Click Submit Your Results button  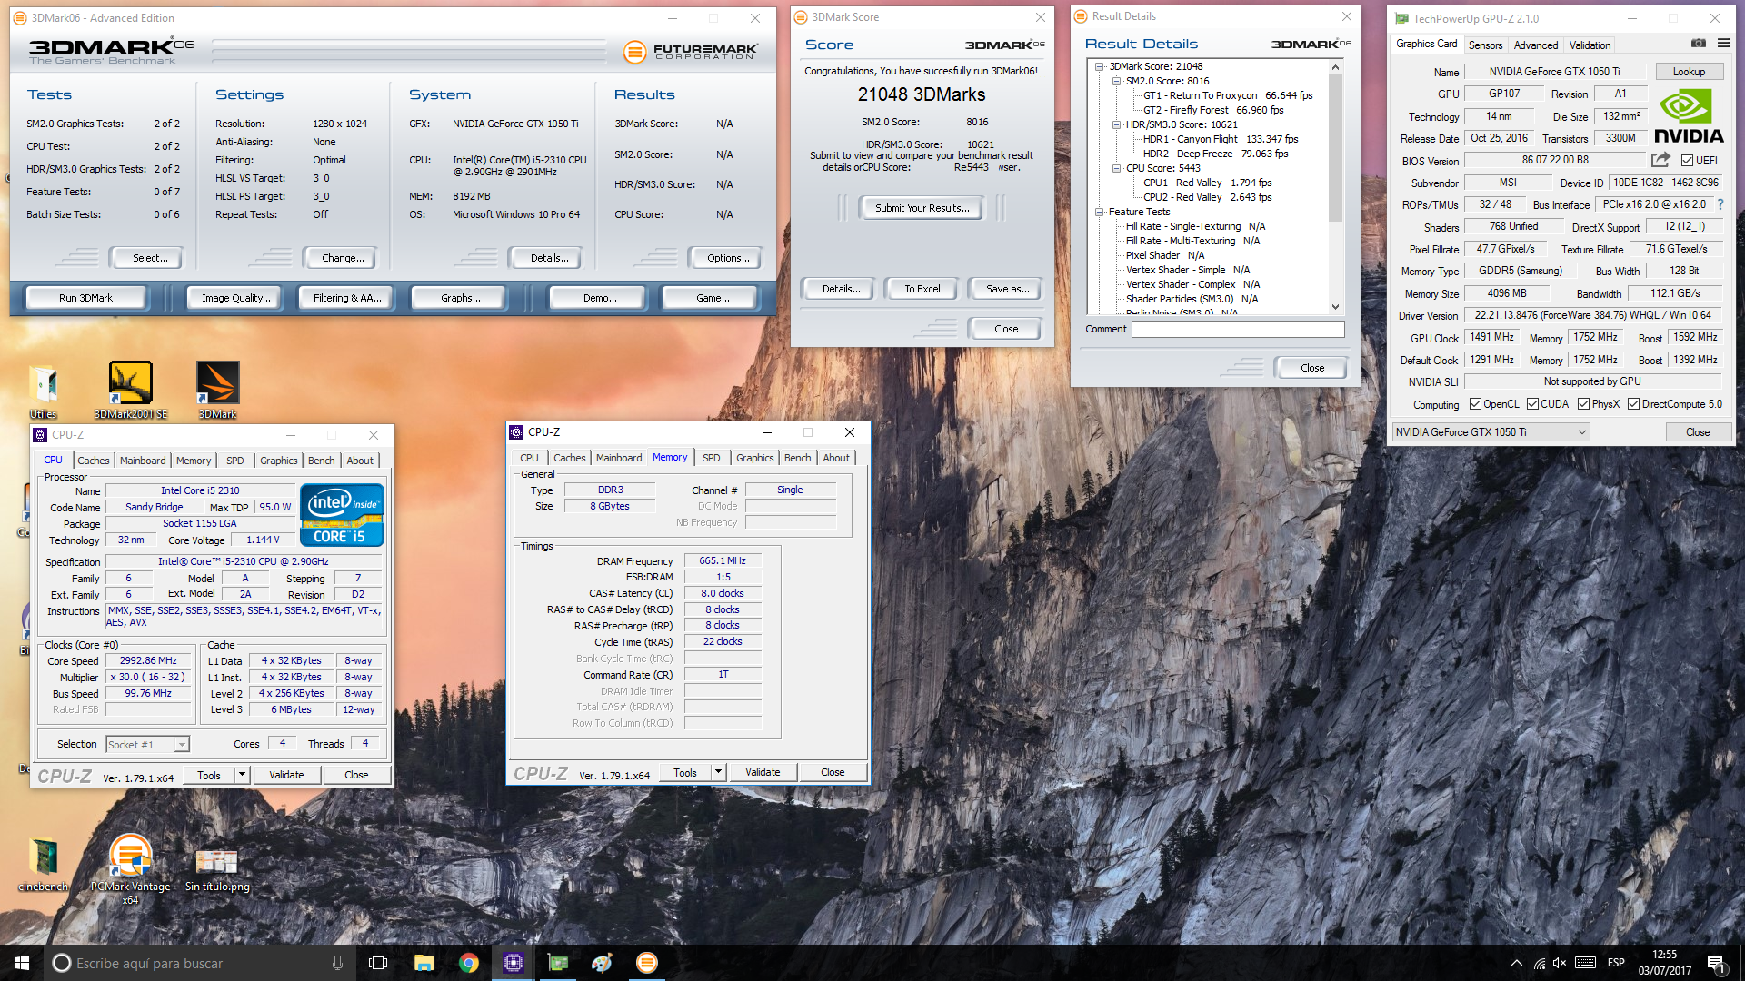922,208
